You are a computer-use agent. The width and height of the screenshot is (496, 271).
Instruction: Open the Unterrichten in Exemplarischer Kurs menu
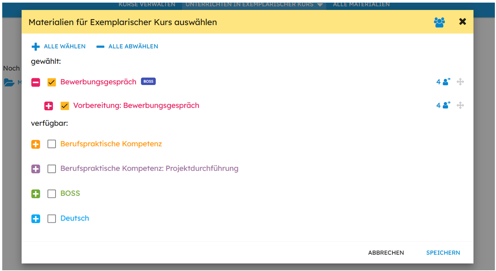point(254,4)
